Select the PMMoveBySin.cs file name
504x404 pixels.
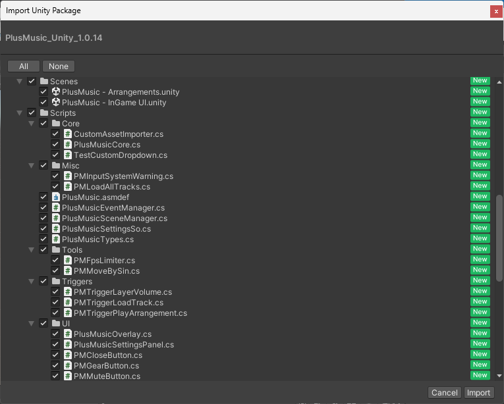[x=107, y=270]
